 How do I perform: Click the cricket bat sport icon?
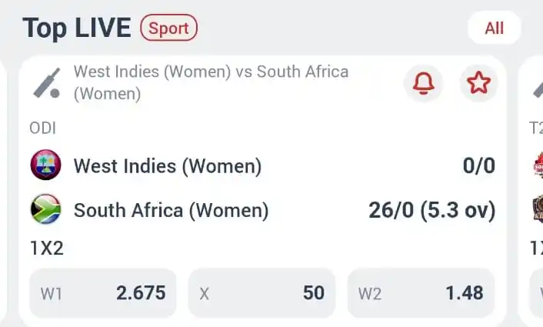pos(48,83)
